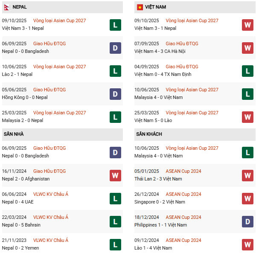Screen dimensions: 256x253
Task: Click the D badge for Hồng Kông 0 - 0 Nepal
Action: [x=115, y=94]
